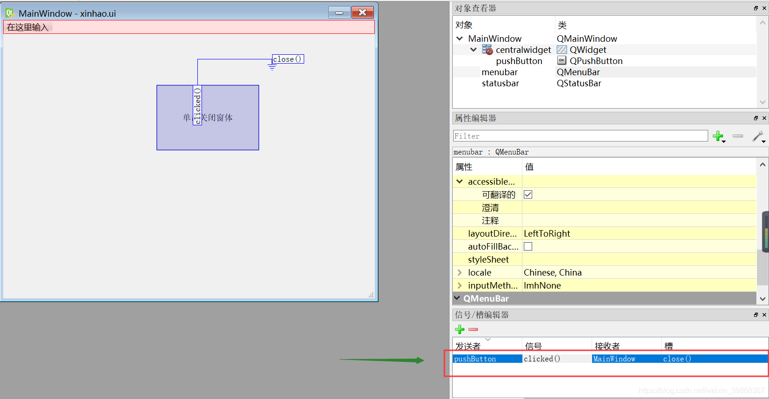Click the 在这里输入 menu placeholder
The height and width of the screenshot is (399, 769).
[x=28, y=27]
